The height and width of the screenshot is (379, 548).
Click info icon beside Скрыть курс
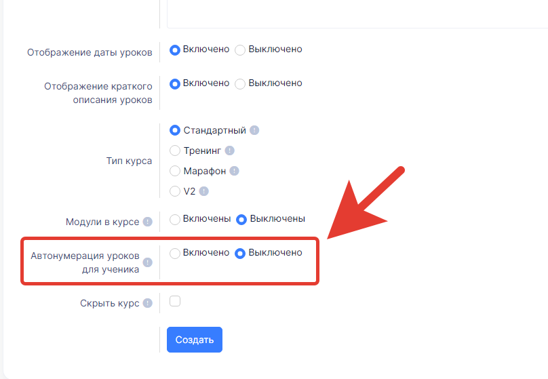147,303
